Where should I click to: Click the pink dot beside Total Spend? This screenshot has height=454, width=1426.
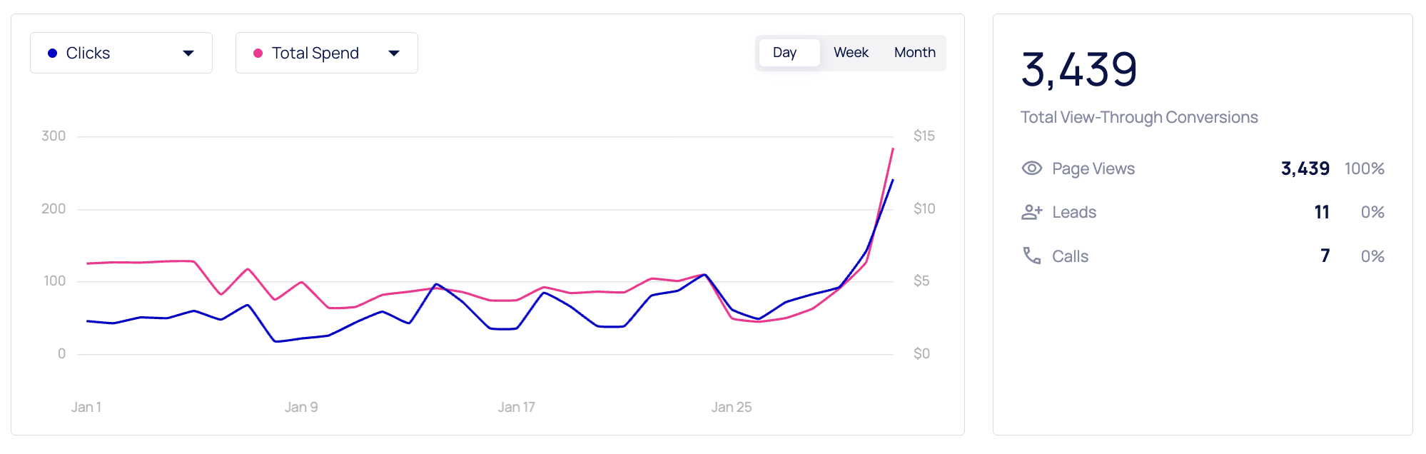[x=258, y=54]
